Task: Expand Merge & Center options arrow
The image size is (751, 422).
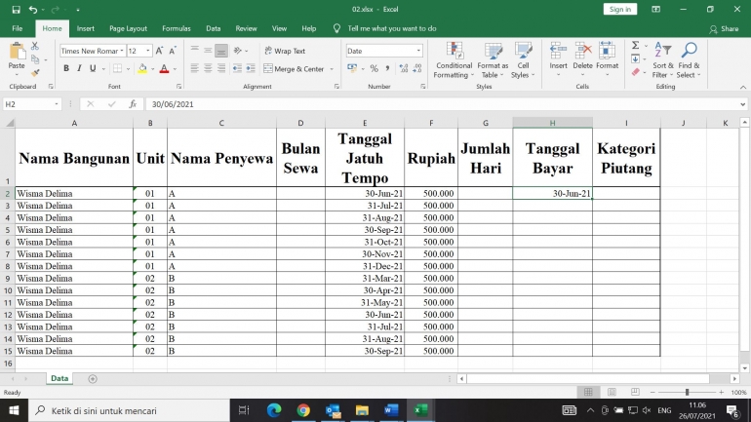Action: point(332,69)
